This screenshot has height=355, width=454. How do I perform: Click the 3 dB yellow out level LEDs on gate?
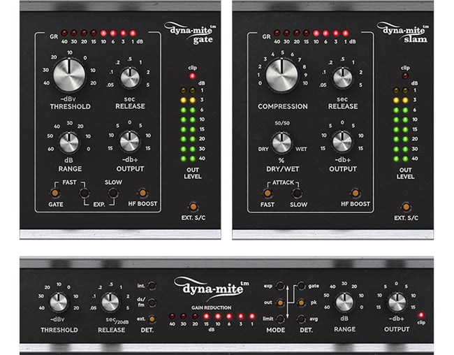188,100
